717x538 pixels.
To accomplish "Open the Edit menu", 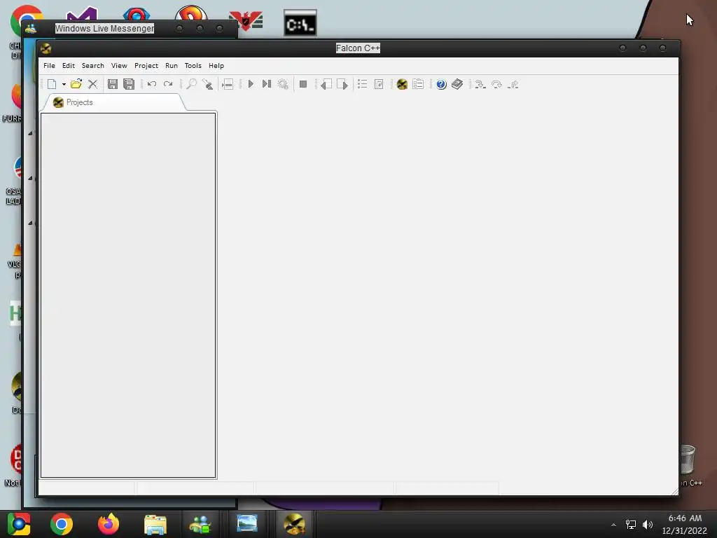I will (x=69, y=65).
